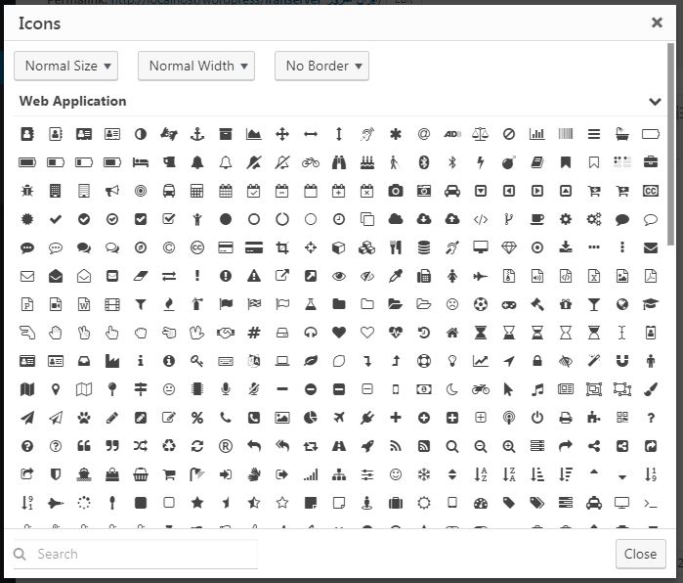The image size is (683, 583).
Task: Select the magnet icon
Action: (622, 361)
